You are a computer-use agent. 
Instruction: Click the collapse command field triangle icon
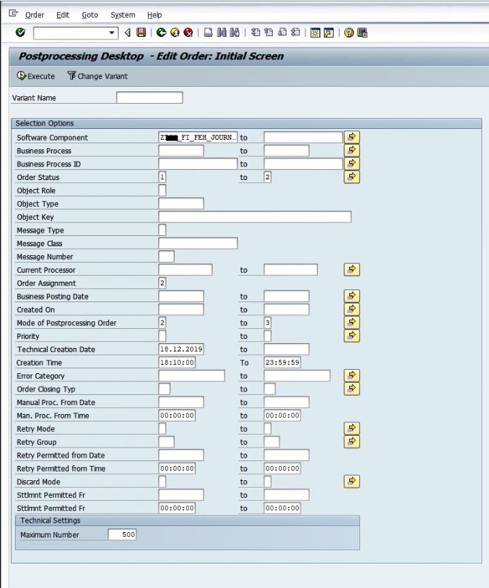click(x=128, y=33)
